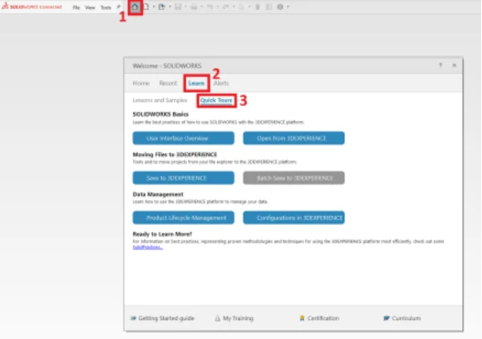Switch to the Alerts tab
Screen dimensions: 482x339
pos(221,84)
